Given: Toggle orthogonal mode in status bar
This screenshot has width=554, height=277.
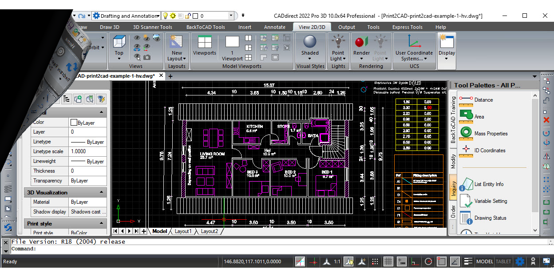Looking at the screenshot, I should pyautogui.click(x=415, y=261).
